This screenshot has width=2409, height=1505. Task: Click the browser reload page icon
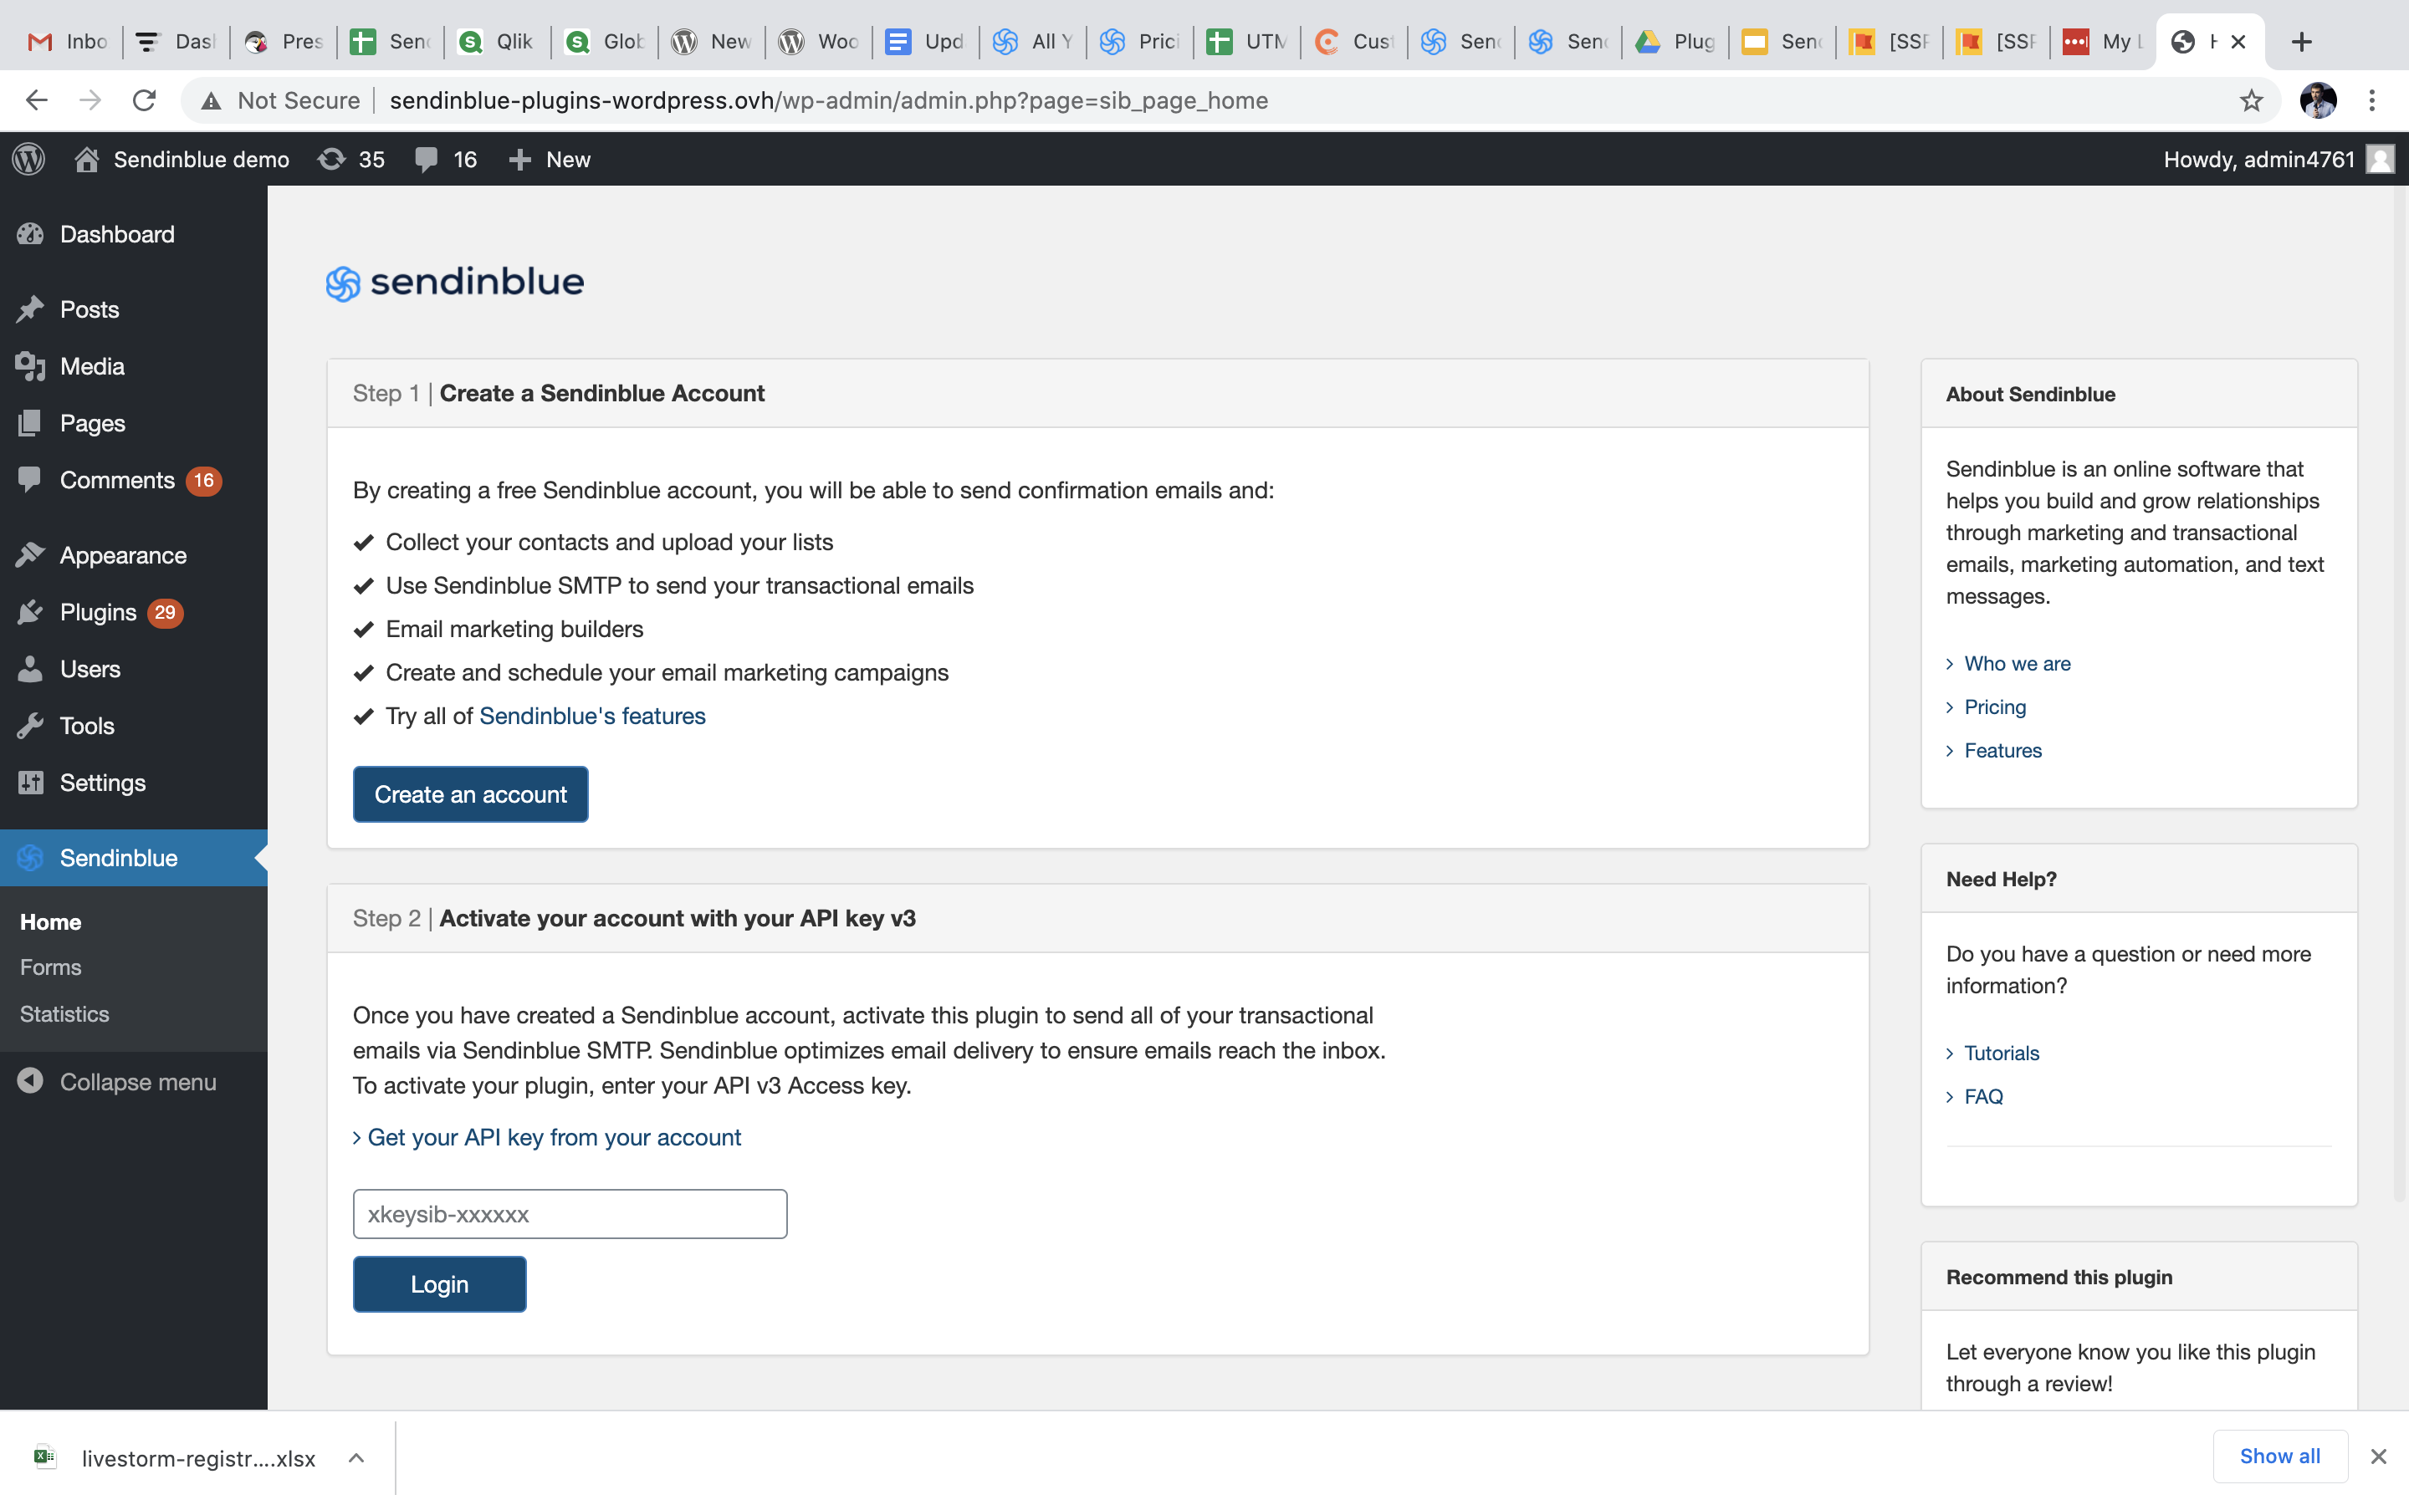click(x=145, y=100)
